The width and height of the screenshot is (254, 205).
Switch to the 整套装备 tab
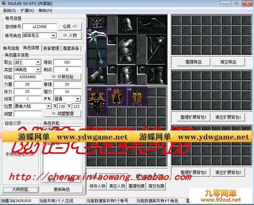[71, 48]
